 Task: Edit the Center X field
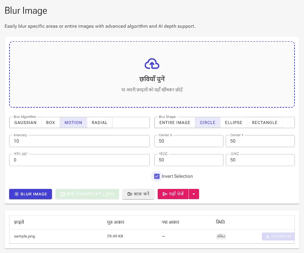point(188,141)
